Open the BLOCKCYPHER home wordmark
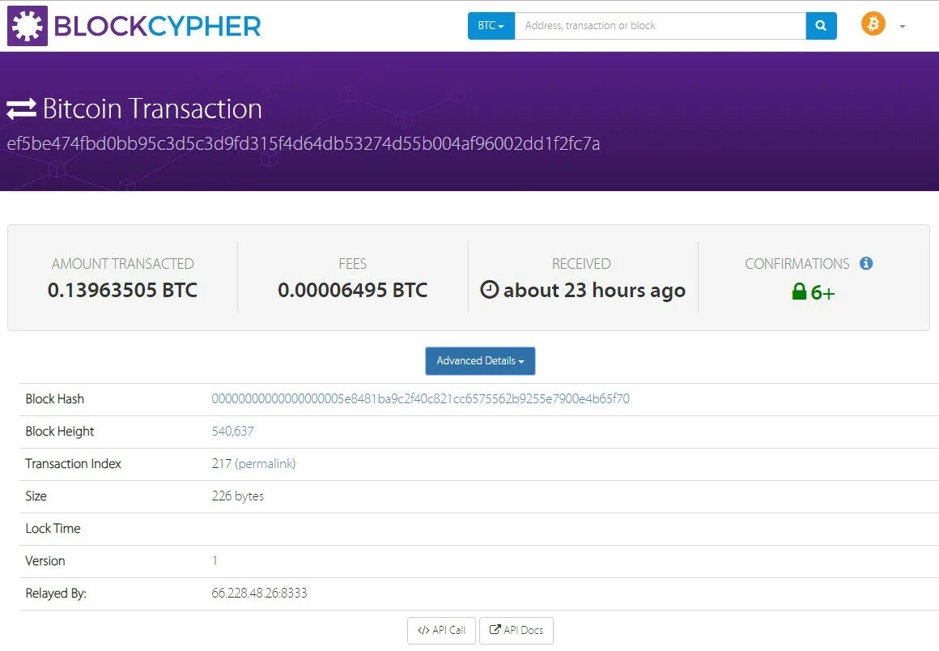The height and width of the screenshot is (651, 939). (158, 27)
